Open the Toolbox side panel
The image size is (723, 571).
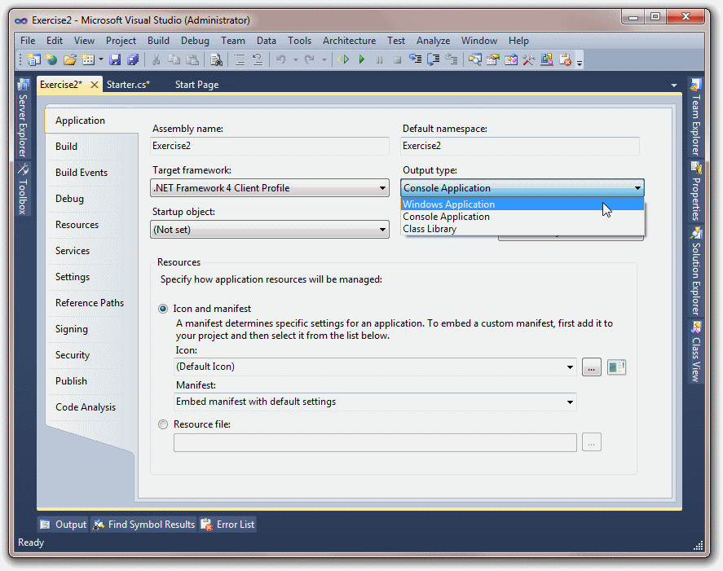23,189
